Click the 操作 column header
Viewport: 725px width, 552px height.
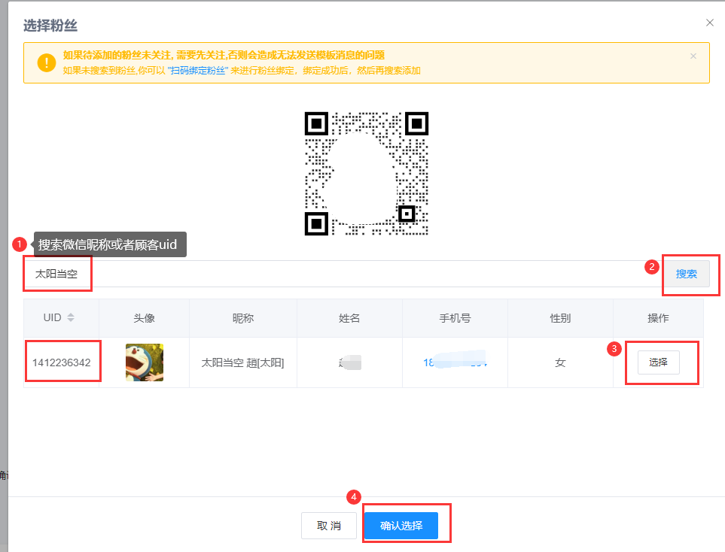tap(659, 318)
